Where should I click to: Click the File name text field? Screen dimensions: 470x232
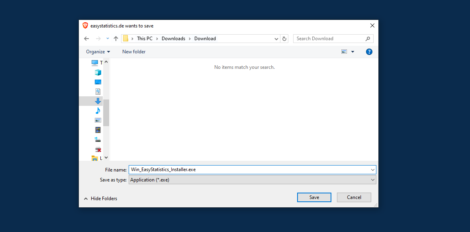tap(249, 170)
